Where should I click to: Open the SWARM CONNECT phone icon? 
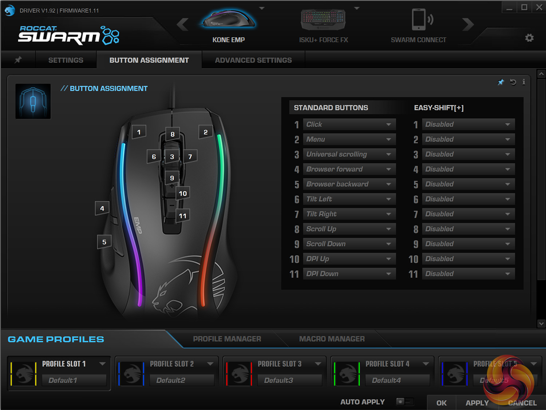click(x=422, y=19)
